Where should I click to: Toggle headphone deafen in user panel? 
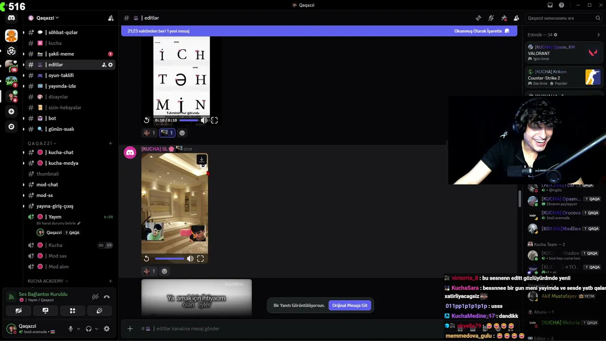tap(88, 329)
